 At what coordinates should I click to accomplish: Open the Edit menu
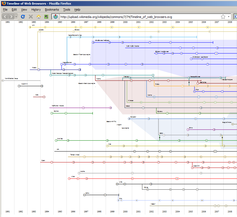coord(14,10)
